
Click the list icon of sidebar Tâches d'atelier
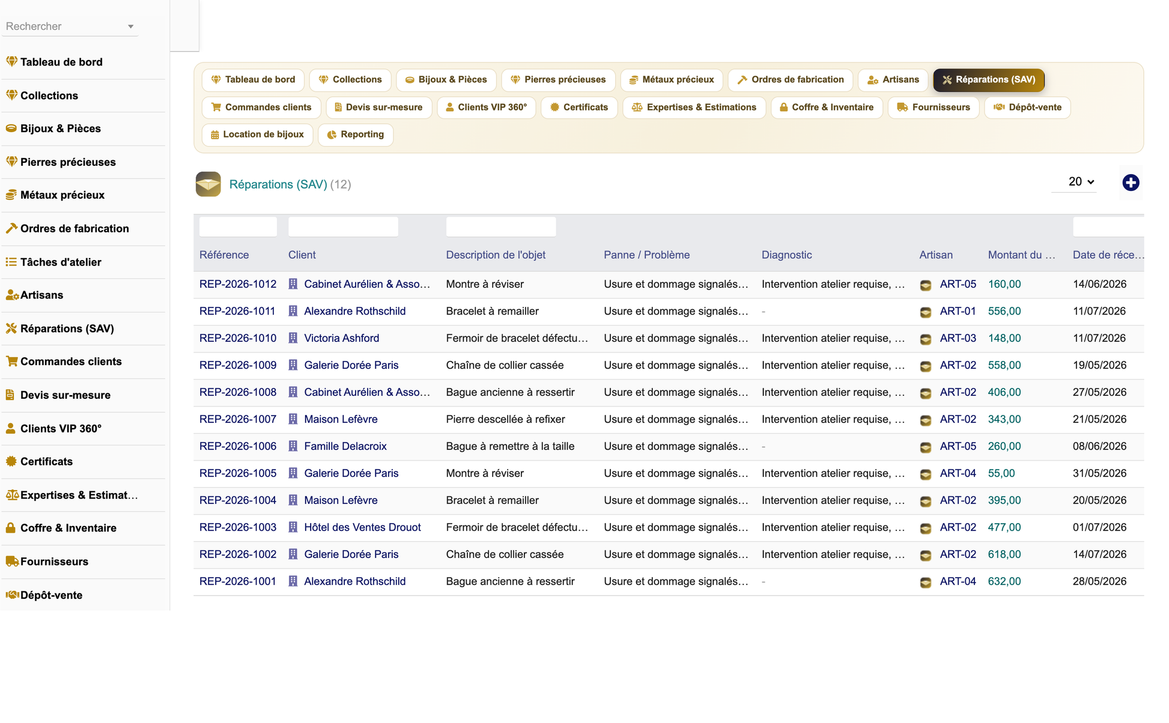click(11, 262)
